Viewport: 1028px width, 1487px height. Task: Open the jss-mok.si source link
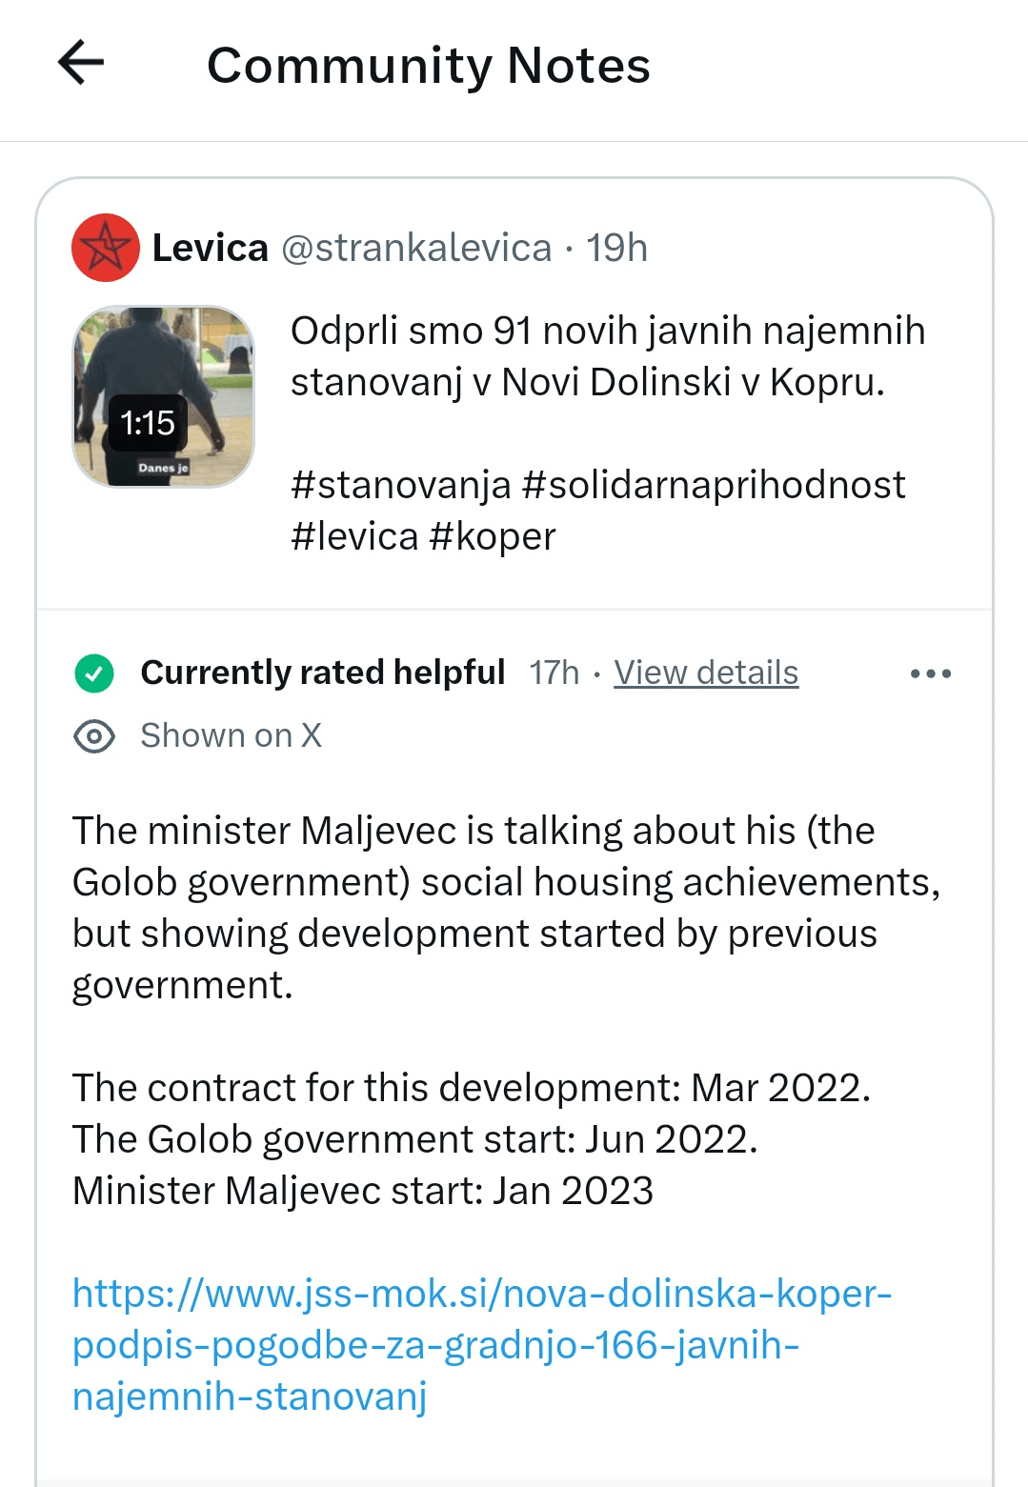tap(481, 1344)
